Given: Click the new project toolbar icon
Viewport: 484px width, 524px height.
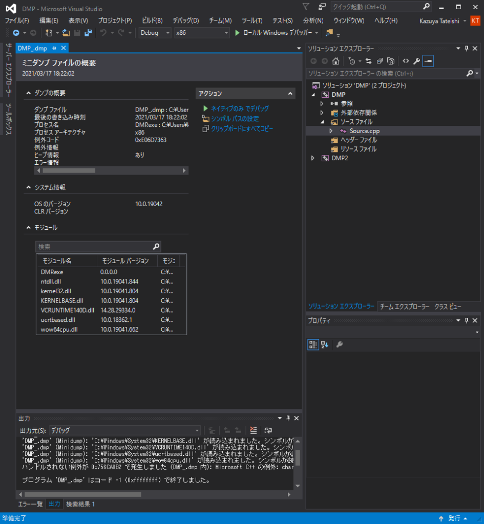Looking at the screenshot, I should coord(49,33).
